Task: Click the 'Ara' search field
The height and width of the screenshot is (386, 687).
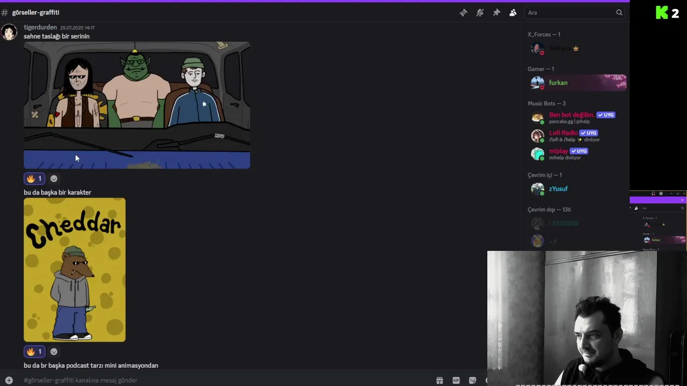Action: coord(574,12)
